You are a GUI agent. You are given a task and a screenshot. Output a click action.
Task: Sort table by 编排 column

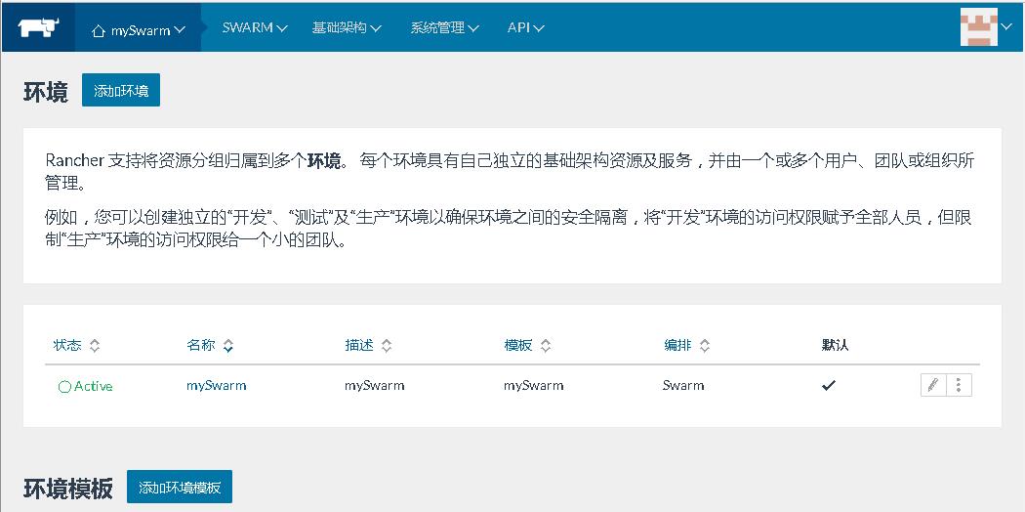[x=687, y=345]
